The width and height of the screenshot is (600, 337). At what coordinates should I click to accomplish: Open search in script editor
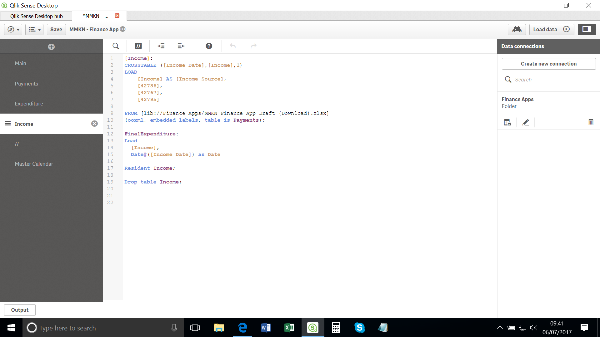(116, 46)
